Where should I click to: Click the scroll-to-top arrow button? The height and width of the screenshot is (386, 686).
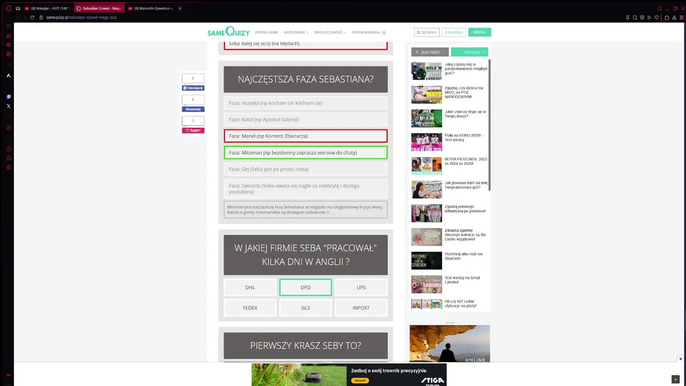[675, 380]
